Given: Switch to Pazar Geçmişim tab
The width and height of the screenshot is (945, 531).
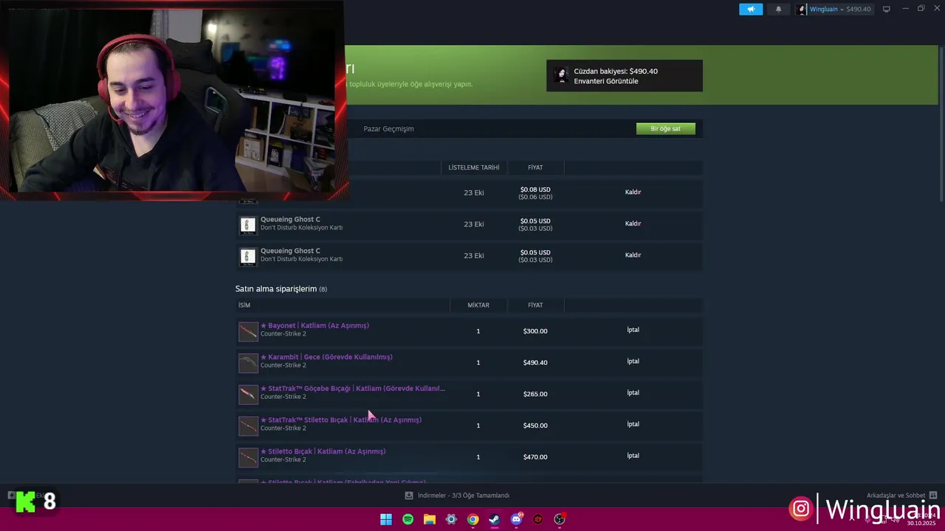Looking at the screenshot, I should pos(388,128).
